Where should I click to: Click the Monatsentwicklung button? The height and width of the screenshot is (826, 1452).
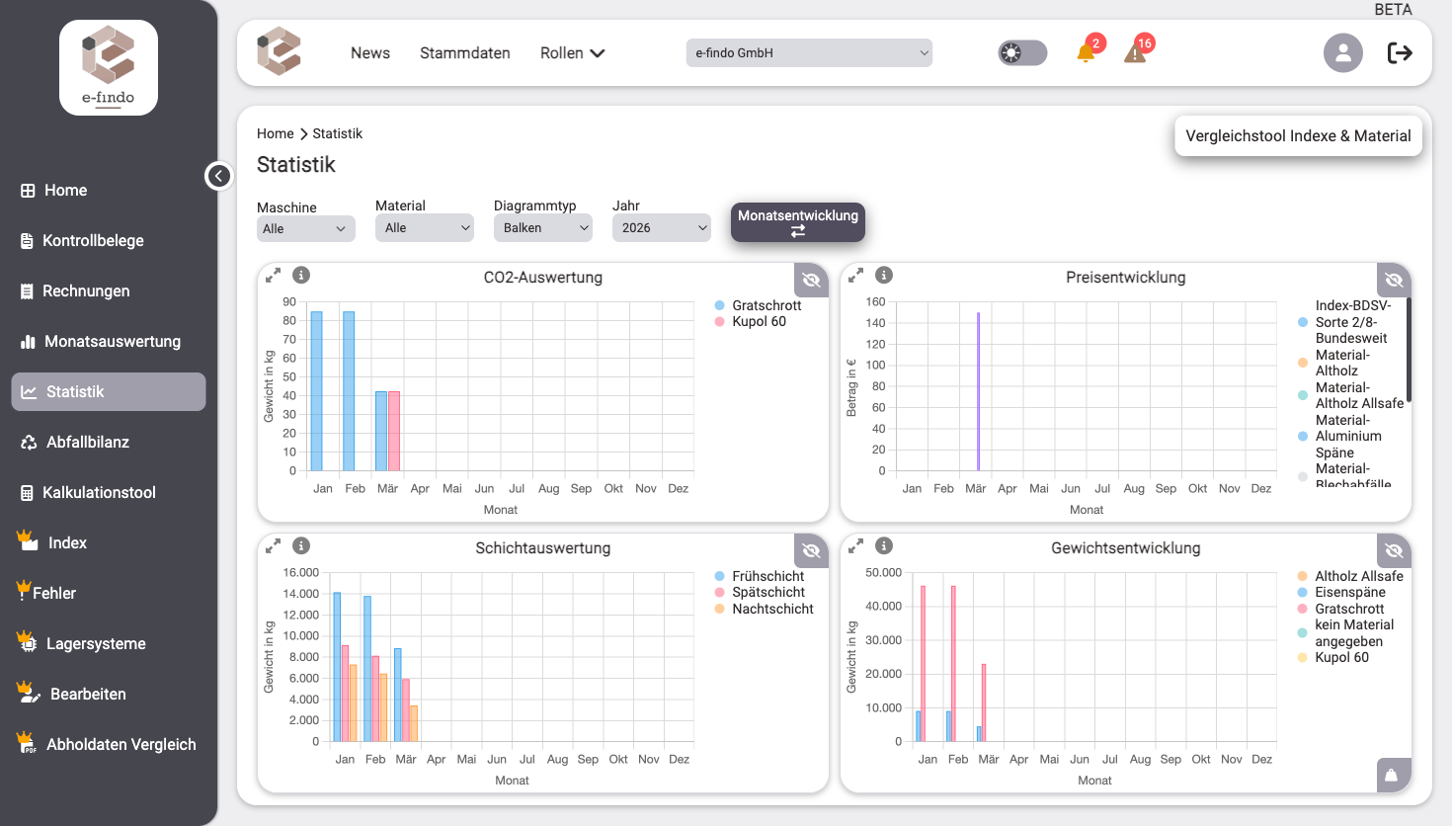click(797, 222)
